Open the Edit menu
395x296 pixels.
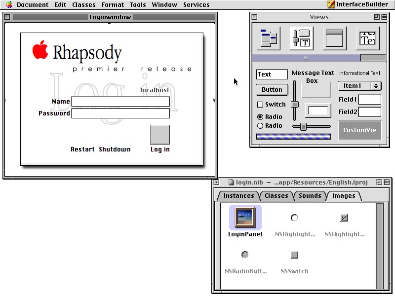60,4
